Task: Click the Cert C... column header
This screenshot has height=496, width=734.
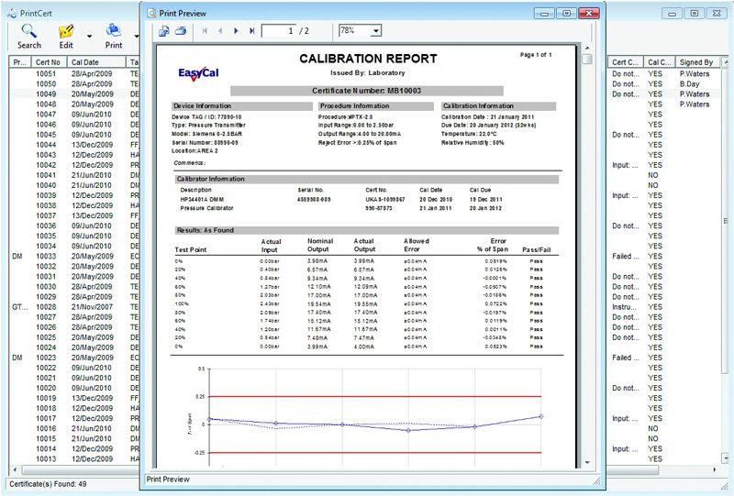Action: (625, 62)
